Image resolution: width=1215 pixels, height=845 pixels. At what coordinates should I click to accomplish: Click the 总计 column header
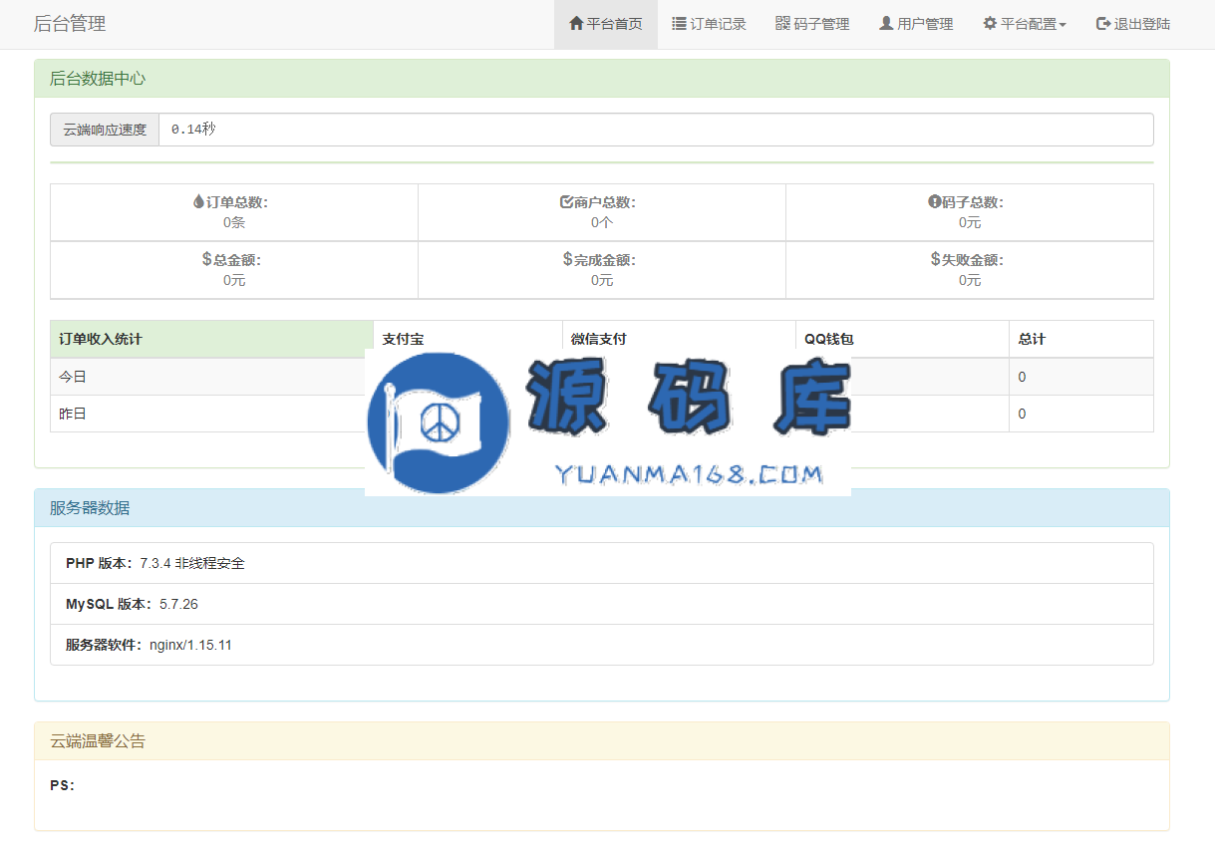[x=1081, y=339]
